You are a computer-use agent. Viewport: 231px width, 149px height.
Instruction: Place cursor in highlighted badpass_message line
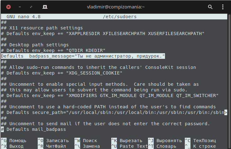tap(83, 56)
